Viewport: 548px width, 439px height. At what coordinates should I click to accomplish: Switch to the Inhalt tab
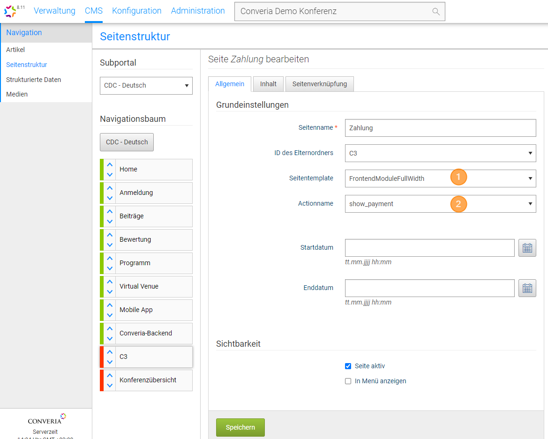(x=268, y=84)
